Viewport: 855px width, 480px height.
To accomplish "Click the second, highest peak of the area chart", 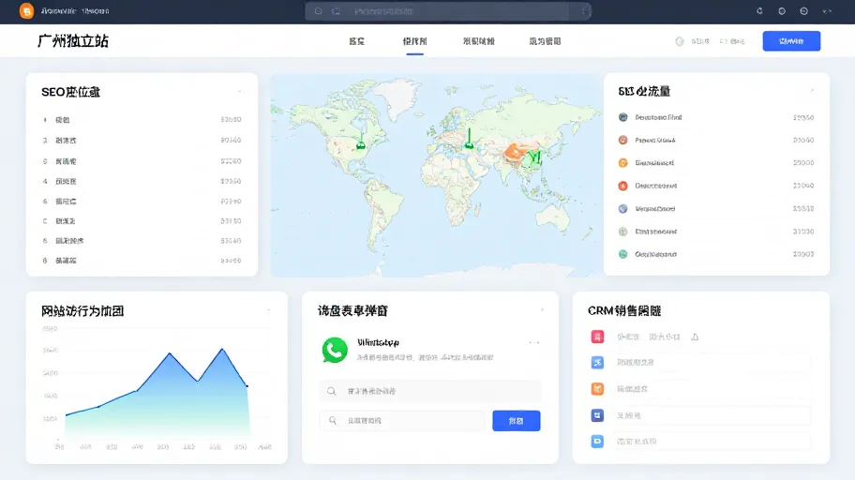I will 222,349.
